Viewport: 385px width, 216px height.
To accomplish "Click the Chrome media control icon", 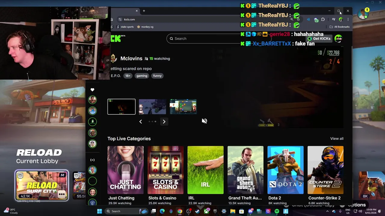I will (x=334, y=19).
